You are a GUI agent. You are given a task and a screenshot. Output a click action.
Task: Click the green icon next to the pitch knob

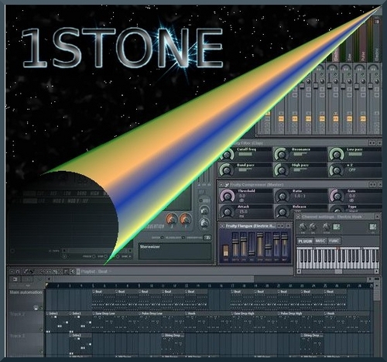click(336, 227)
